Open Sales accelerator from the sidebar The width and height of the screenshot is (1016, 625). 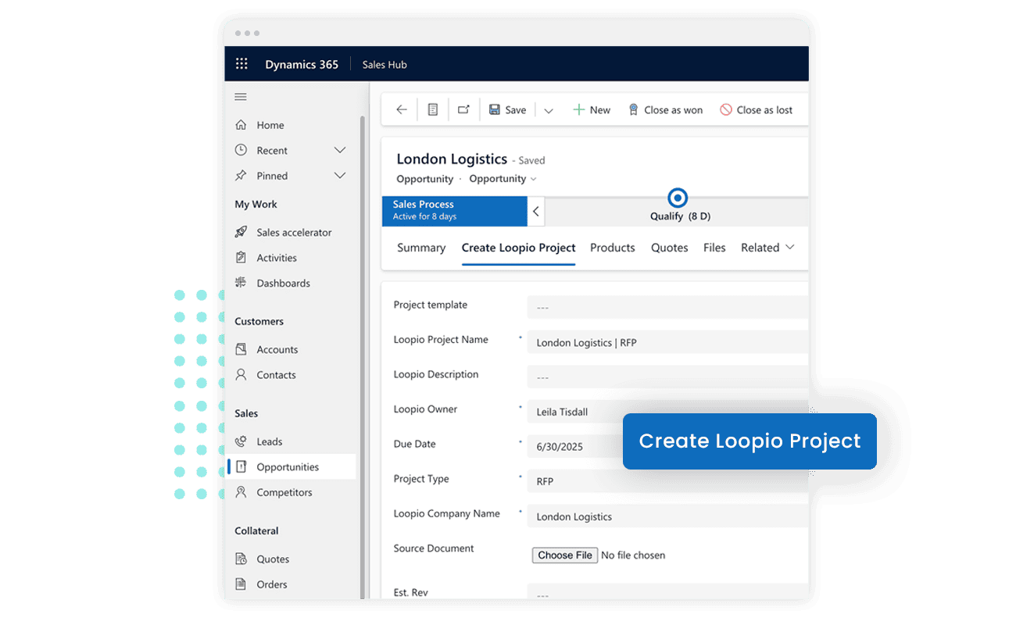(293, 232)
